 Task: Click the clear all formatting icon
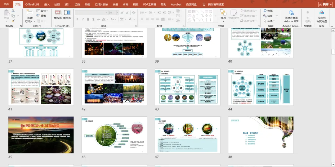[x=134, y=13]
